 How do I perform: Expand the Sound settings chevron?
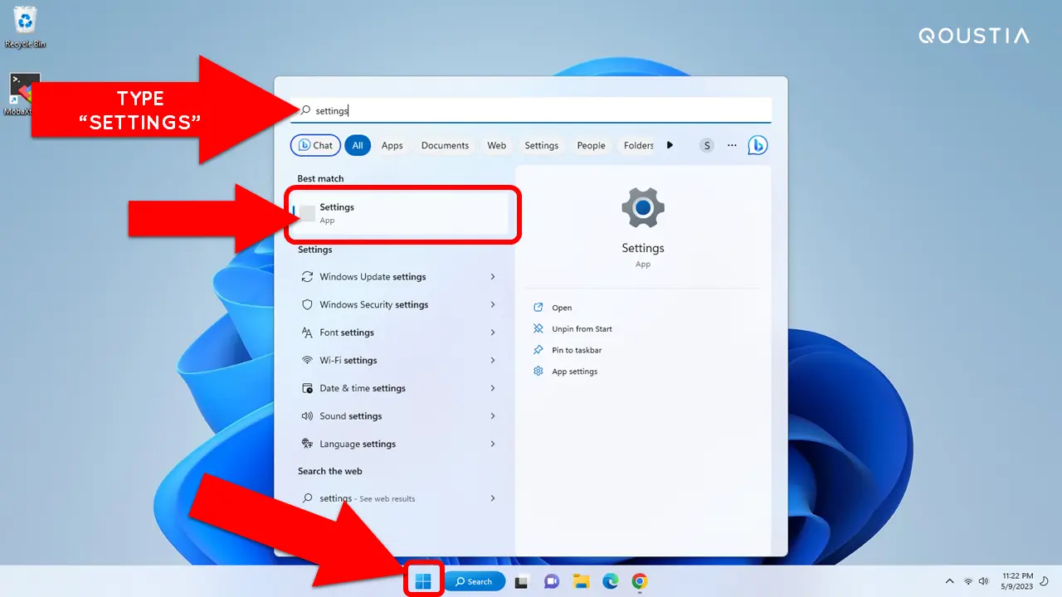493,416
